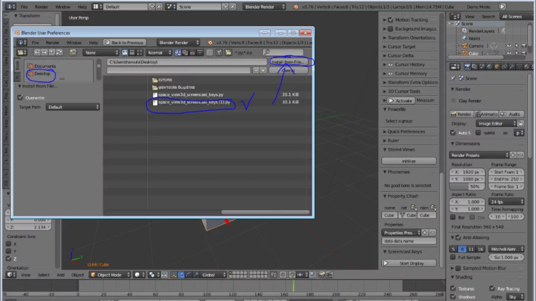Click Start Display under Screencast Keys
The image size is (536, 301).
coord(409,263)
